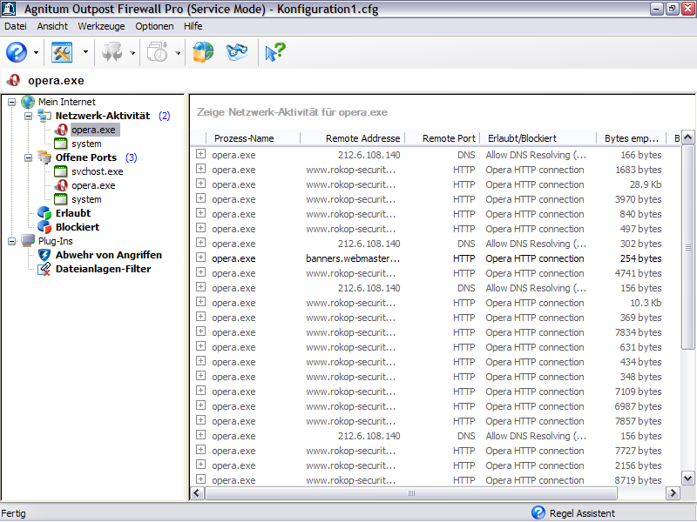Viewport: 697px width, 522px height.
Task: Open the Optionen menu
Action: [154, 26]
